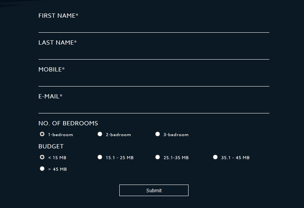Viewport: 304px width, 208px height.
Task: Click the E-mail input field
Action: click(x=154, y=108)
